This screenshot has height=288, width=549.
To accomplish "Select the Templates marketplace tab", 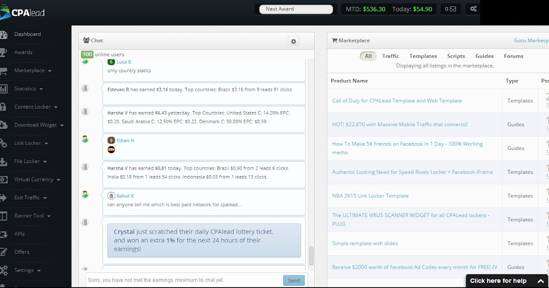I will click(x=423, y=56).
